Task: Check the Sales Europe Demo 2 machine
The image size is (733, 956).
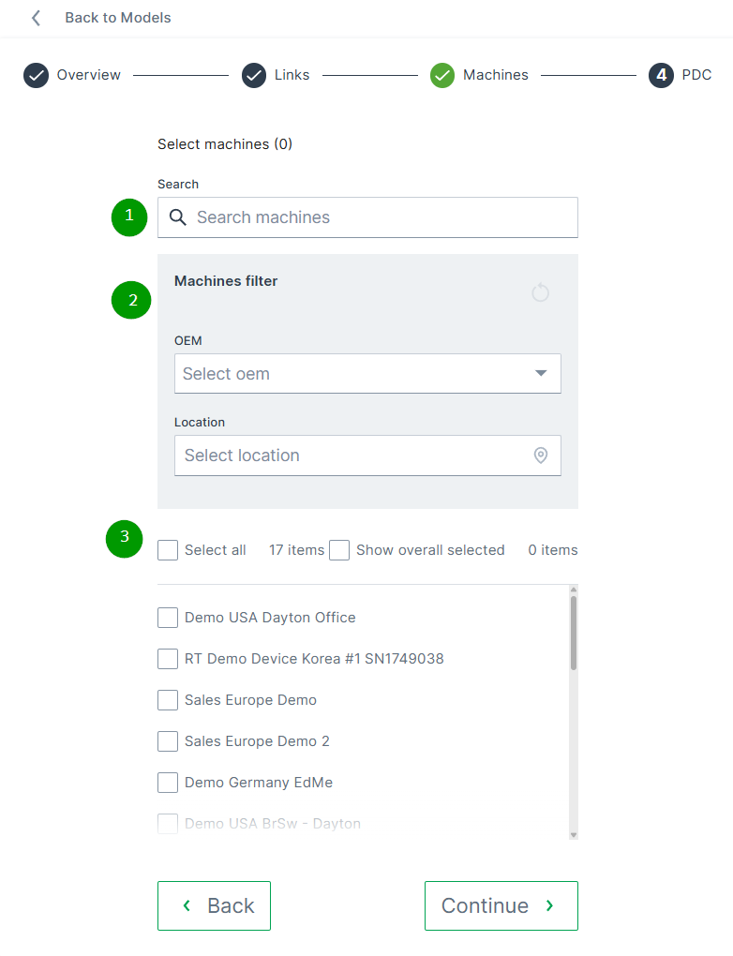Action: coord(168,741)
